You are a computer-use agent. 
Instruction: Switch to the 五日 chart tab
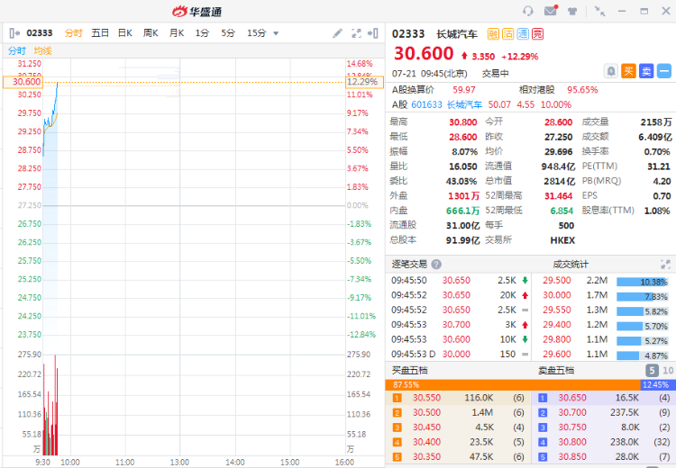pos(99,33)
